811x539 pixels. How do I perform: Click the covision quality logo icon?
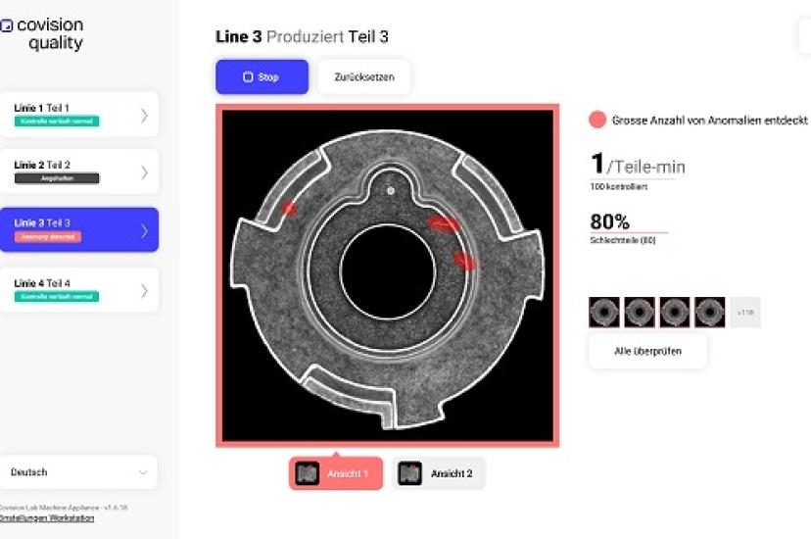point(6,25)
